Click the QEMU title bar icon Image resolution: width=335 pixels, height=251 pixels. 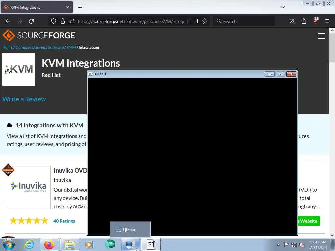pos(91,74)
